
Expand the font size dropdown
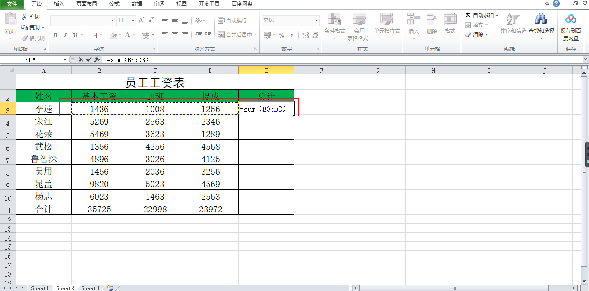133,20
